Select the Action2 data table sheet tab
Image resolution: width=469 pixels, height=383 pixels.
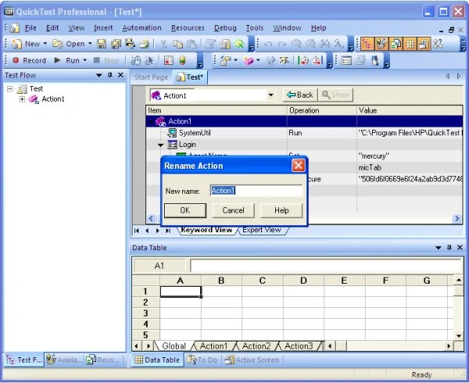tap(256, 346)
